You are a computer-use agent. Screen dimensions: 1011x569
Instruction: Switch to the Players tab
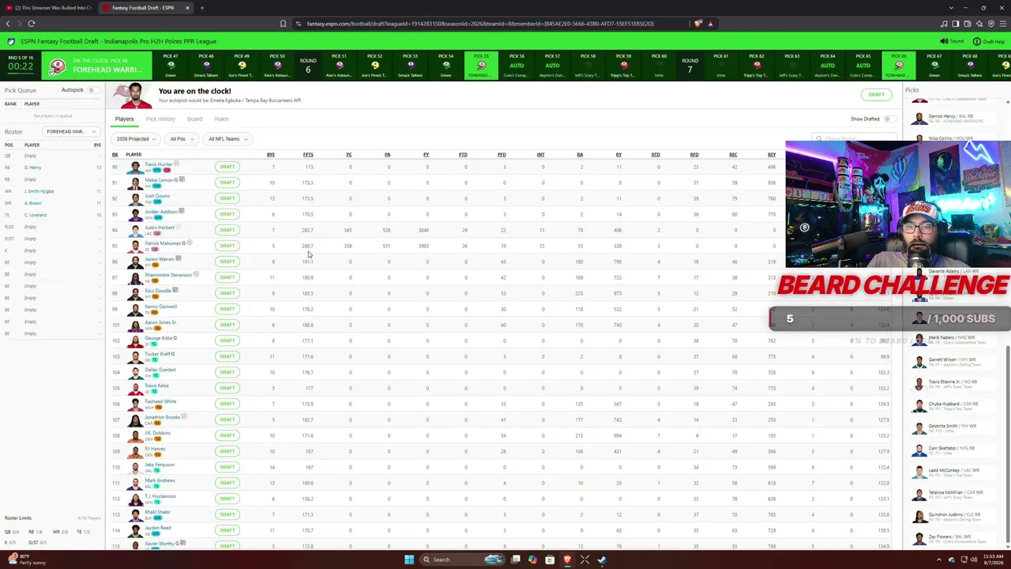click(x=124, y=119)
